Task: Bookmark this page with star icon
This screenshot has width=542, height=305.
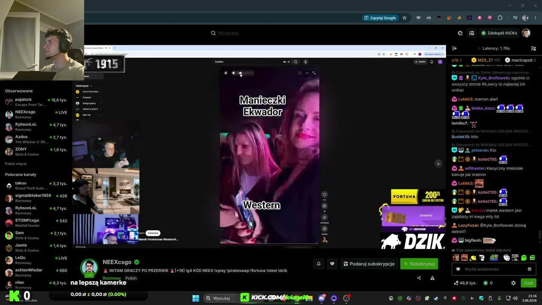Action: click(404, 18)
